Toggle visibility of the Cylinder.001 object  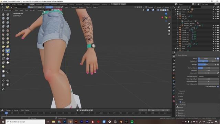tap(216, 32)
